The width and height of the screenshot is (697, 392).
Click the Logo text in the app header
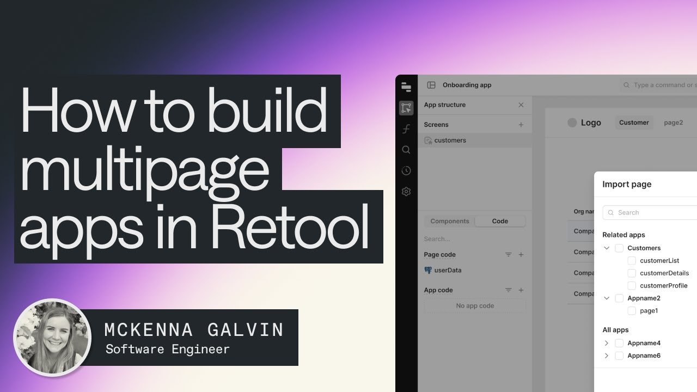coord(591,122)
